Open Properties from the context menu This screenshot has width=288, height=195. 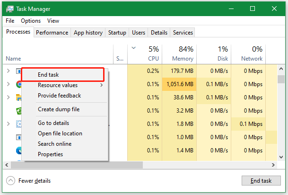(x=65, y=154)
